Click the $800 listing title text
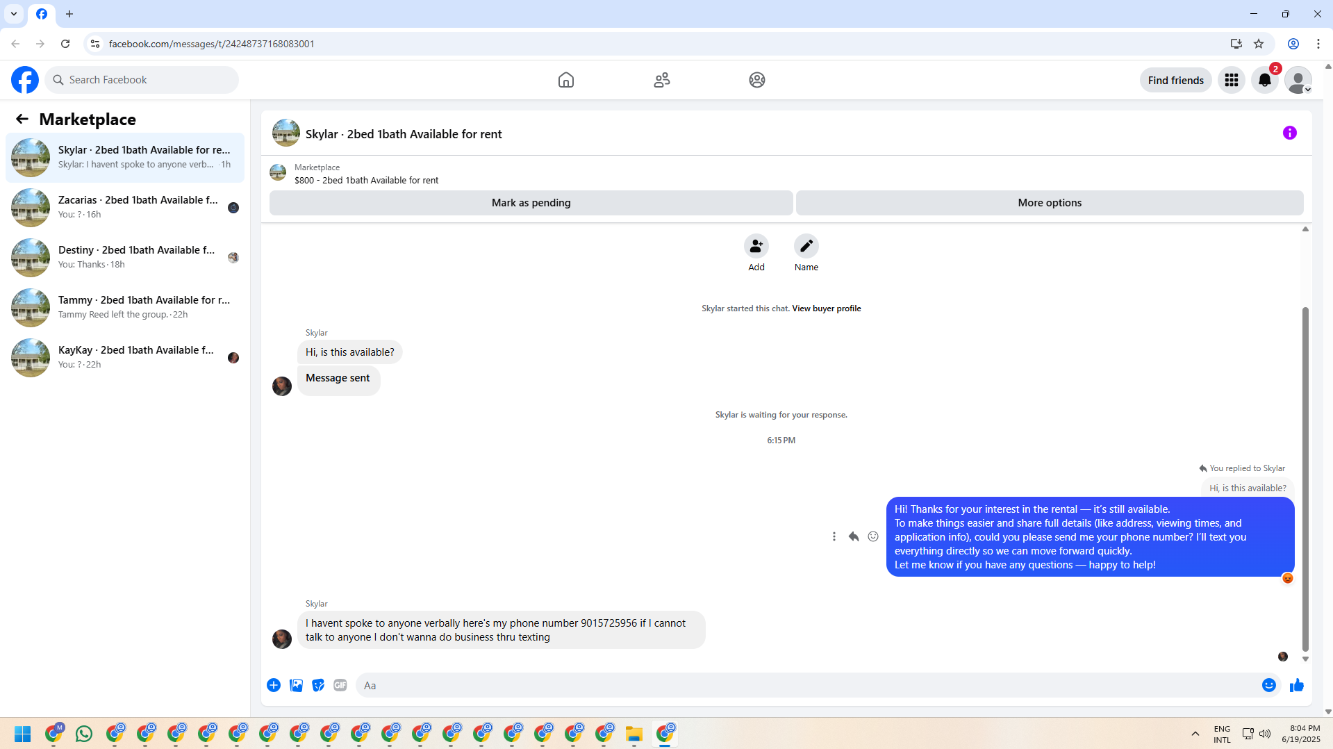 366,181
